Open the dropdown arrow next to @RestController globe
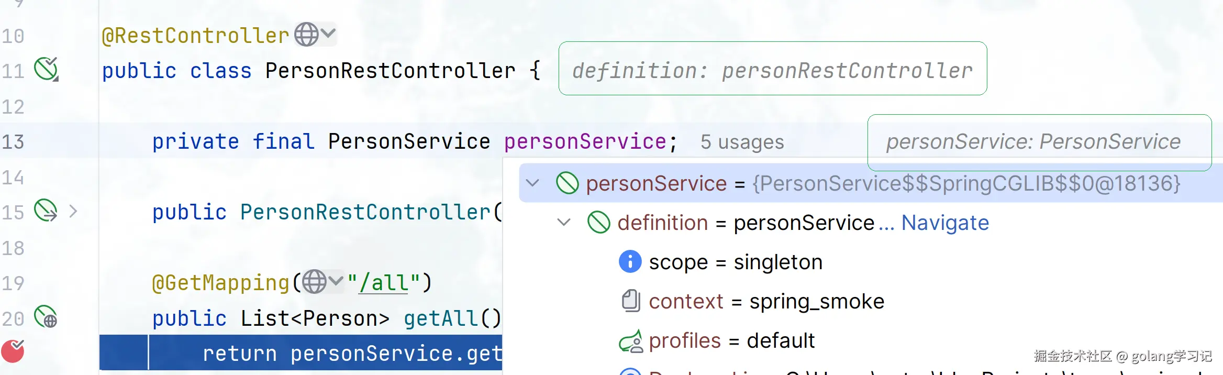This screenshot has width=1223, height=375. click(328, 34)
